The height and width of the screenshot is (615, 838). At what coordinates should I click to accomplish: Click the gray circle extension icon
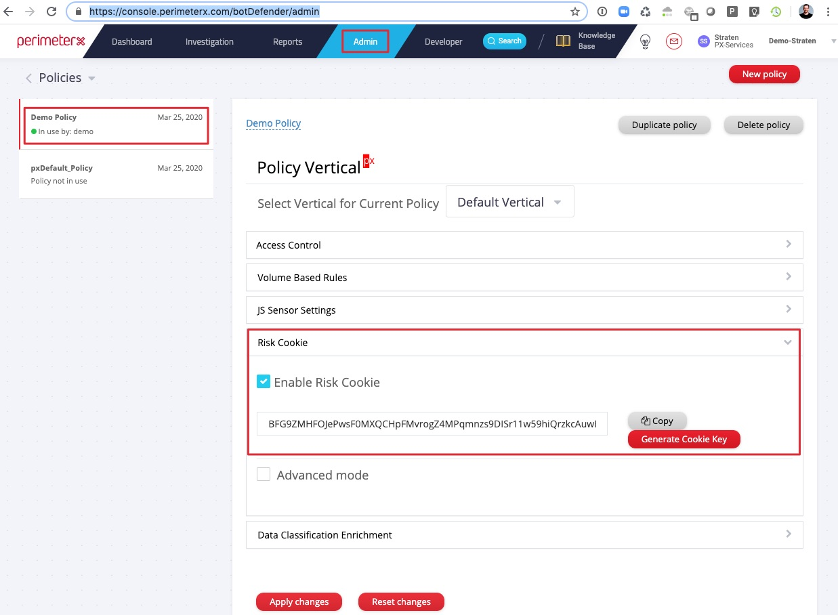(711, 12)
